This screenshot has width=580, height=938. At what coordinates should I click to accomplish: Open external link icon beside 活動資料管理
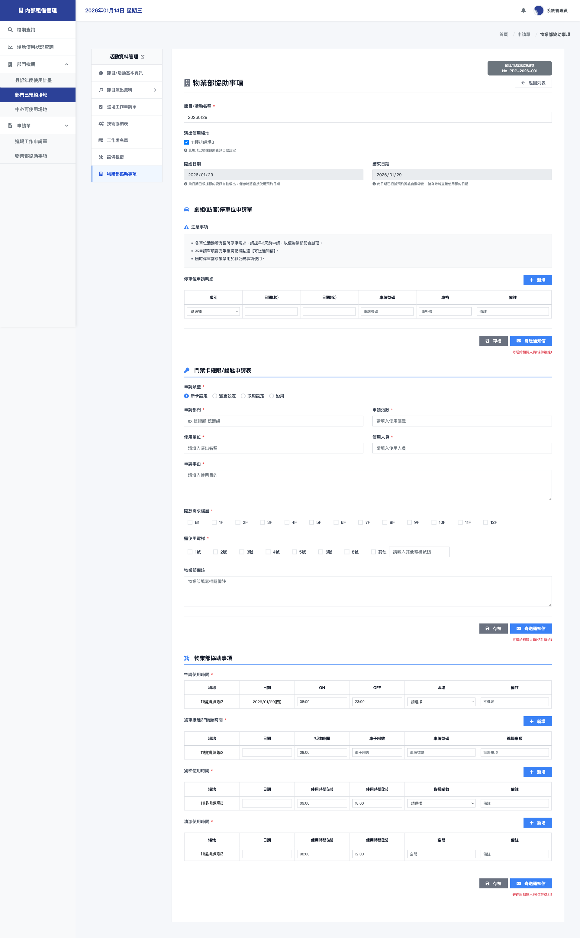click(143, 57)
